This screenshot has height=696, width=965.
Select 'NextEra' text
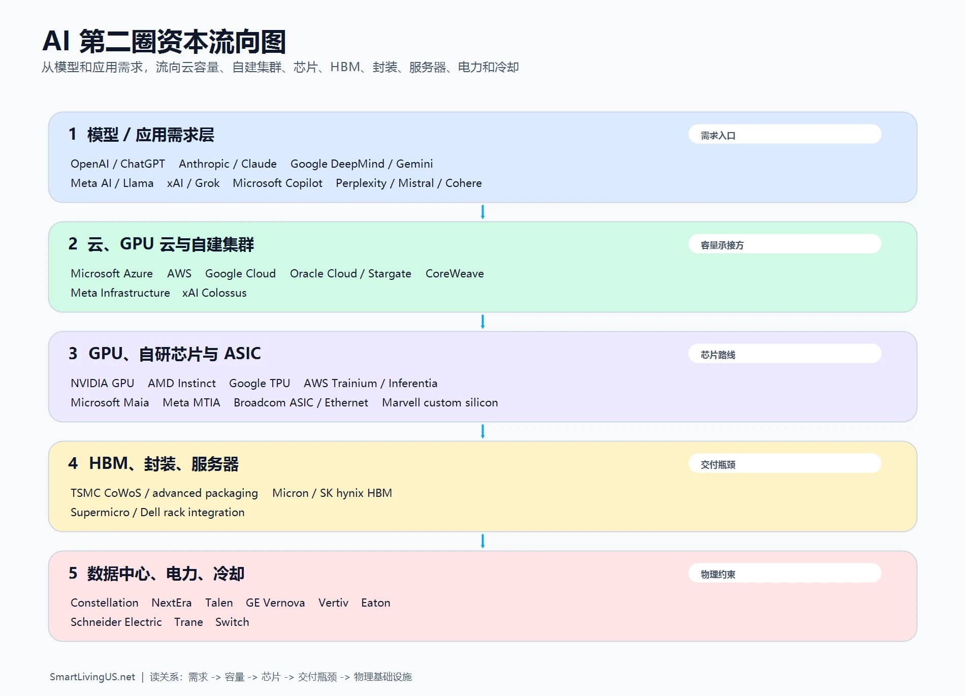pyautogui.click(x=172, y=603)
